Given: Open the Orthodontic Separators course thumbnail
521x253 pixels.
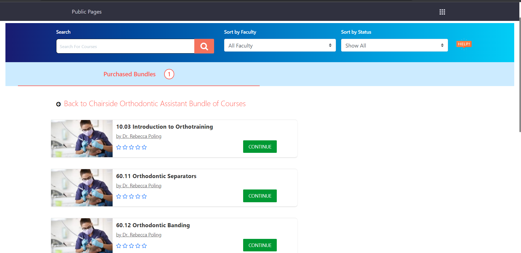Looking at the screenshot, I should point(82,188).
